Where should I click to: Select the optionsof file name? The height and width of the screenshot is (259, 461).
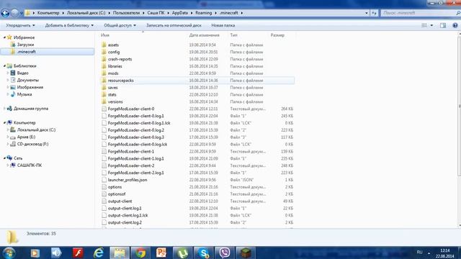pyautogui.click(x=117, y=194)
